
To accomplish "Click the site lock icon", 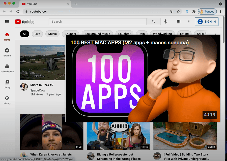I will [26, 11].
